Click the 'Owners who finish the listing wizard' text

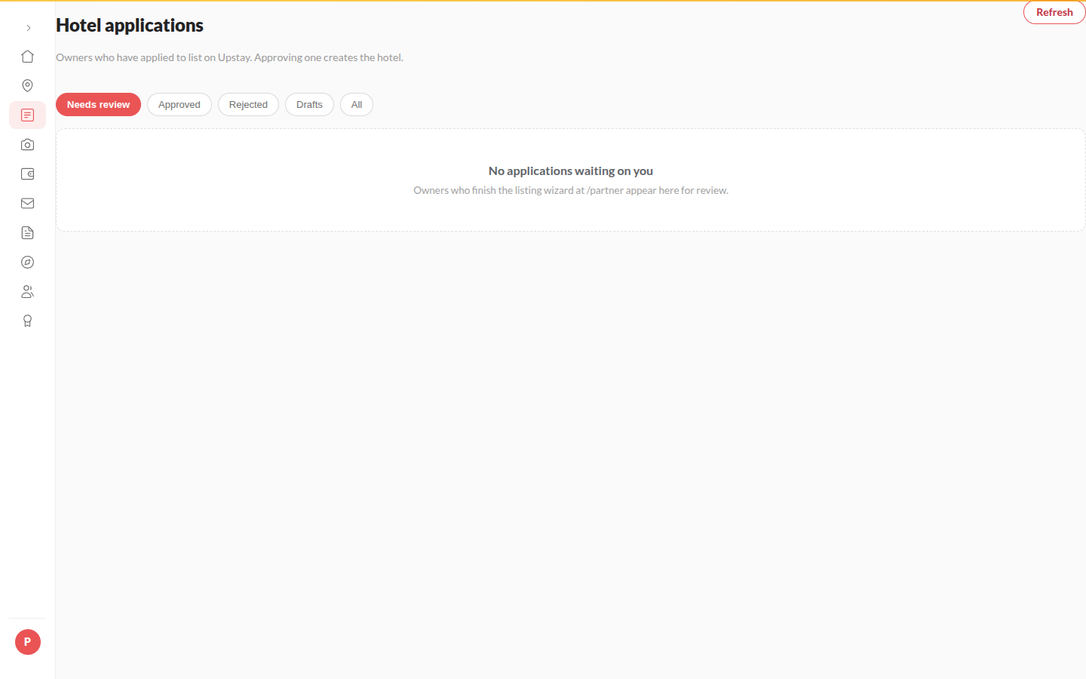click(x=571, y=190)
